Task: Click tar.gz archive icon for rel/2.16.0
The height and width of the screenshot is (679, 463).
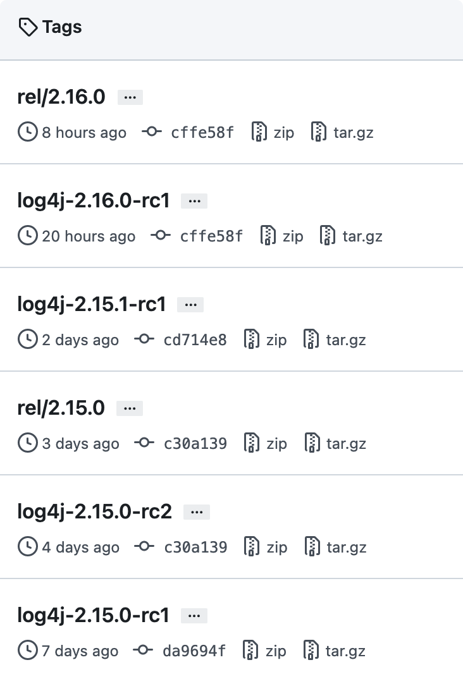Action: (318, 133)
